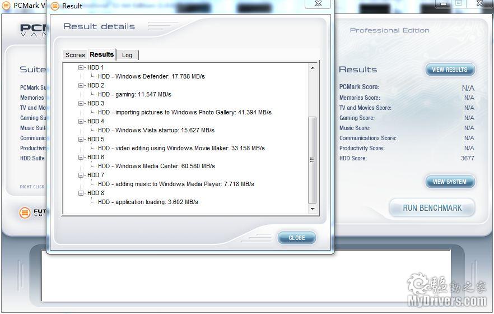Click the scroll down arrow in results list
This screenshot has width=494, height=314.
[312, 209]
